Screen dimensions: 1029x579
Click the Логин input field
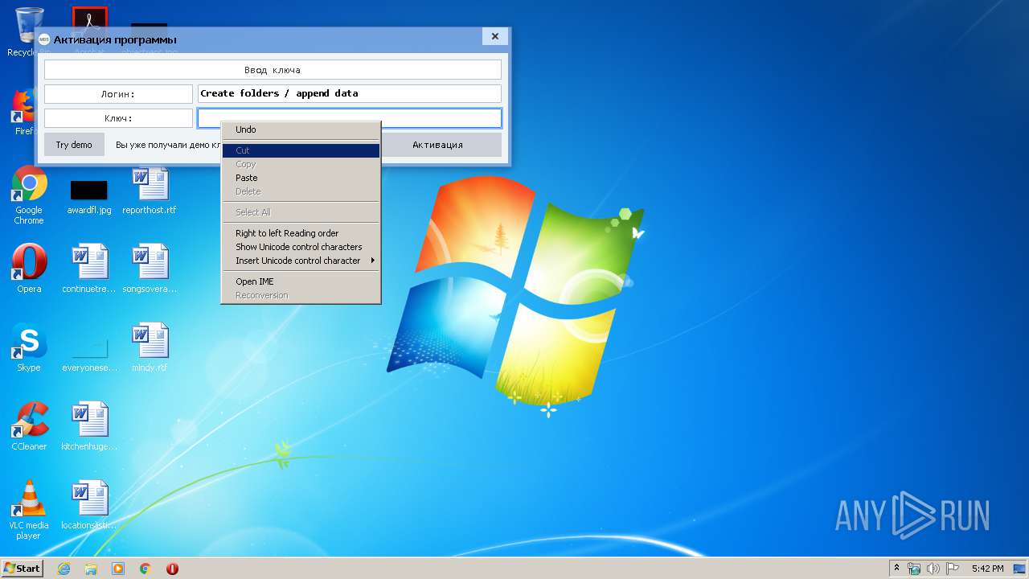[x=350, y=93]
